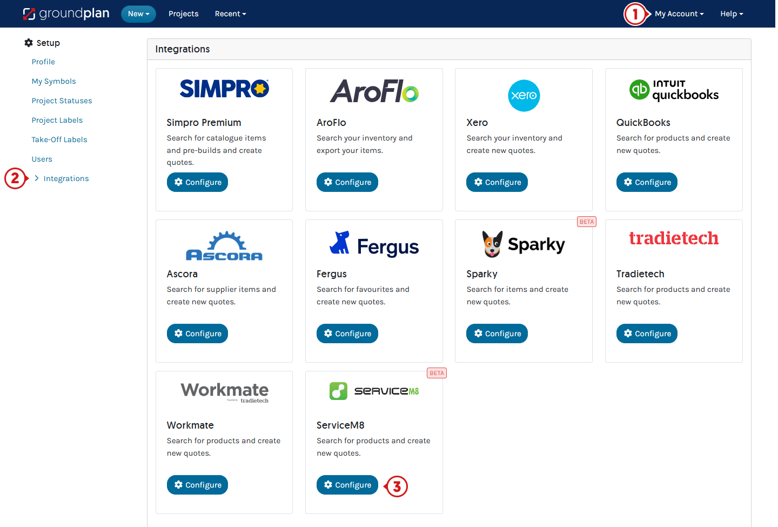
Task: Click the AroFlo card title
Action: (x=331, y=123)
